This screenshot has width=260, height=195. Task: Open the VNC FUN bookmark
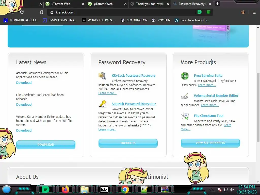tap(161, 20)
